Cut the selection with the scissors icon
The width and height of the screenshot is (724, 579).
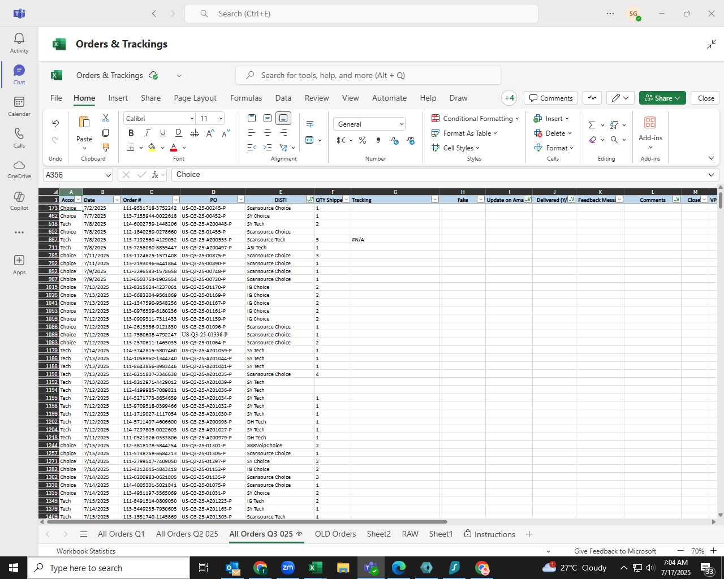(106, 118)
